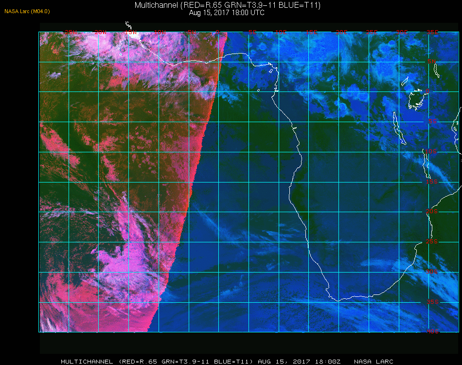The height and width of the screenshot is (365, 462).
Task: Click the 15S latitude label
Action: point(432,182)
